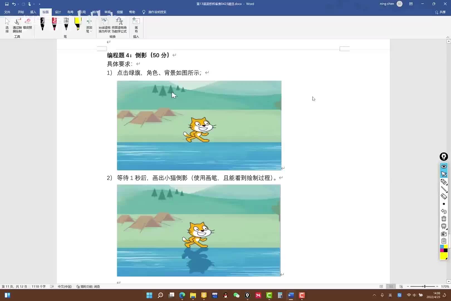451x301 pixels.
Task: Open the File (文件) tab
Action: click(7, 12)
